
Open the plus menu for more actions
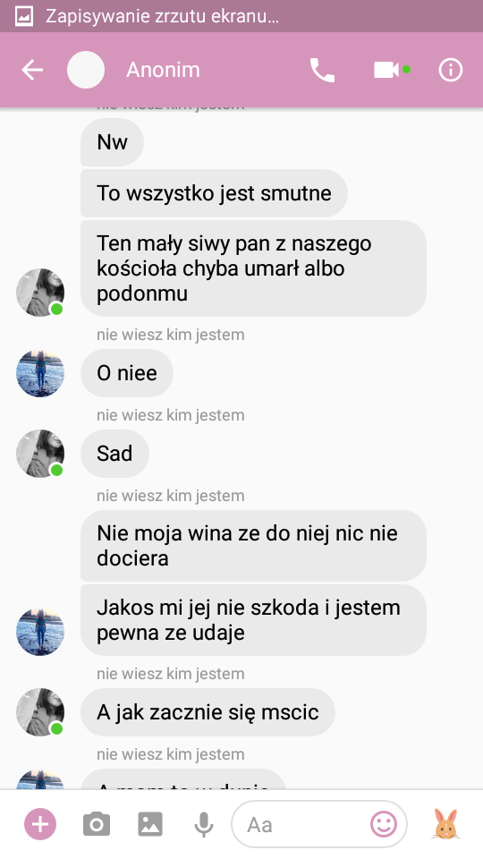[x=40, y=824]
